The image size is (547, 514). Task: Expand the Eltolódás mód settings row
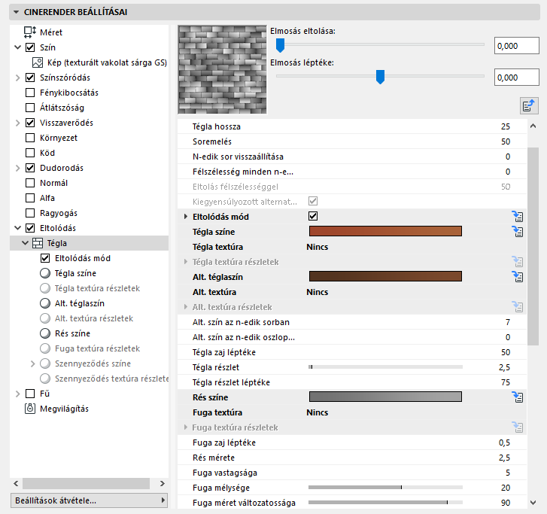(x=187, y=217)
